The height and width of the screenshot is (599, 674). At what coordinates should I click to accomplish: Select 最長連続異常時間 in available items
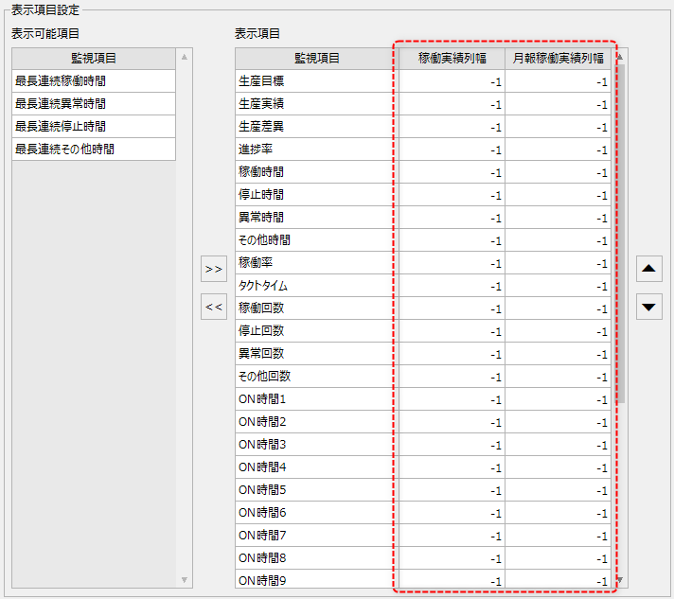point(94,103)
